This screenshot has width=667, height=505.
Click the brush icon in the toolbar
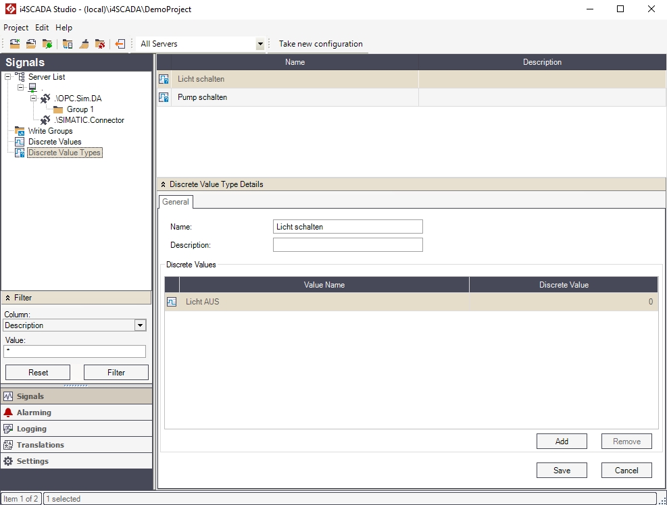(x=84, y=44)
